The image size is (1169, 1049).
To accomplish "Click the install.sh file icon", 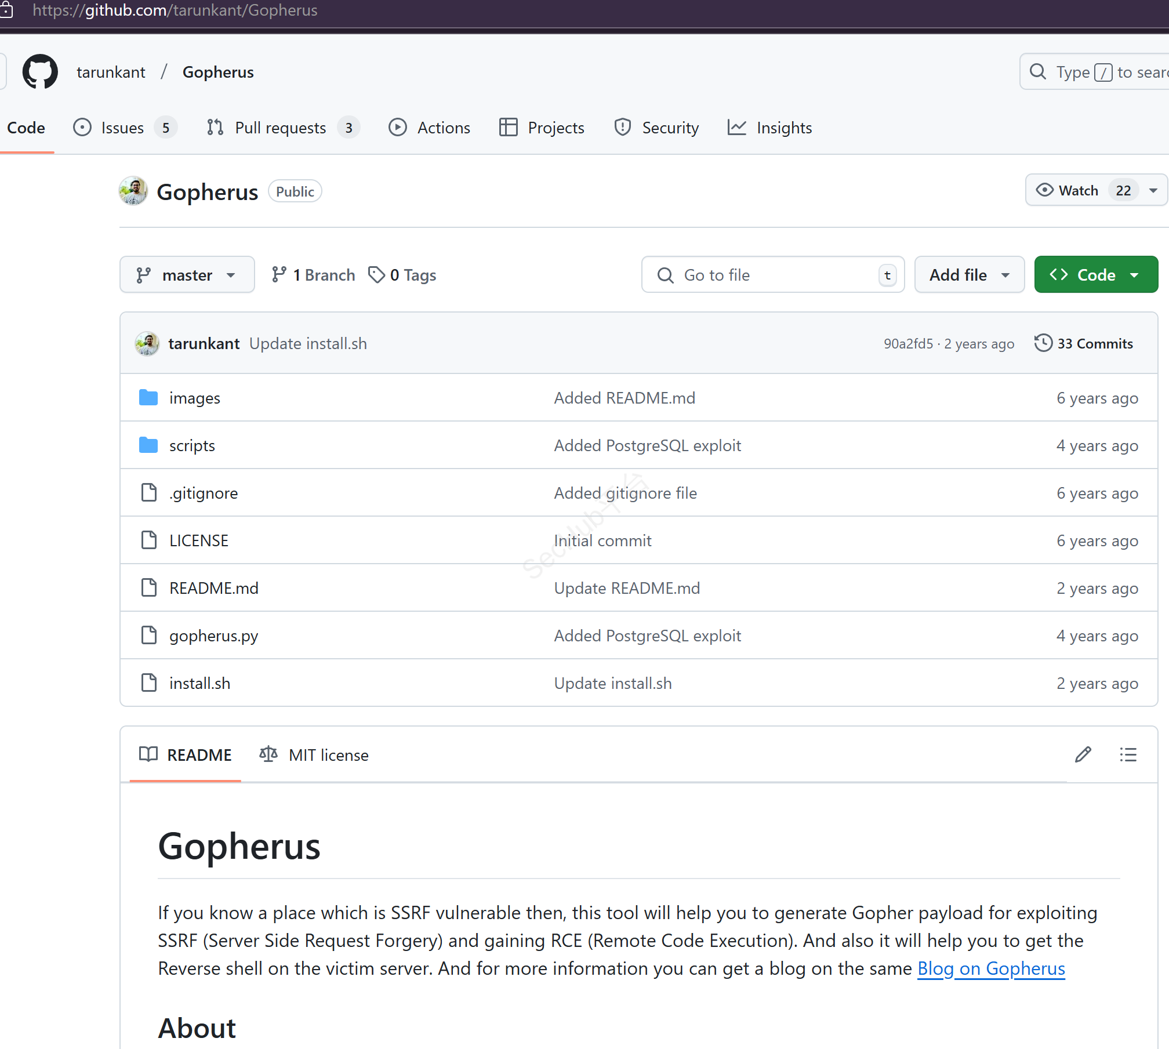I will [x=149, y=683].
